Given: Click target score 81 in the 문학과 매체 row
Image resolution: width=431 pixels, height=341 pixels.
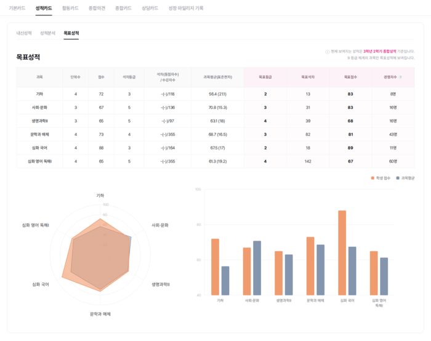Looking at the screenshot, I should 350,134.
